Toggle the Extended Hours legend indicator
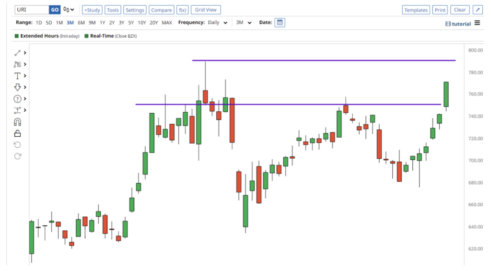491x271 pixels. click(x=47, y=36)
